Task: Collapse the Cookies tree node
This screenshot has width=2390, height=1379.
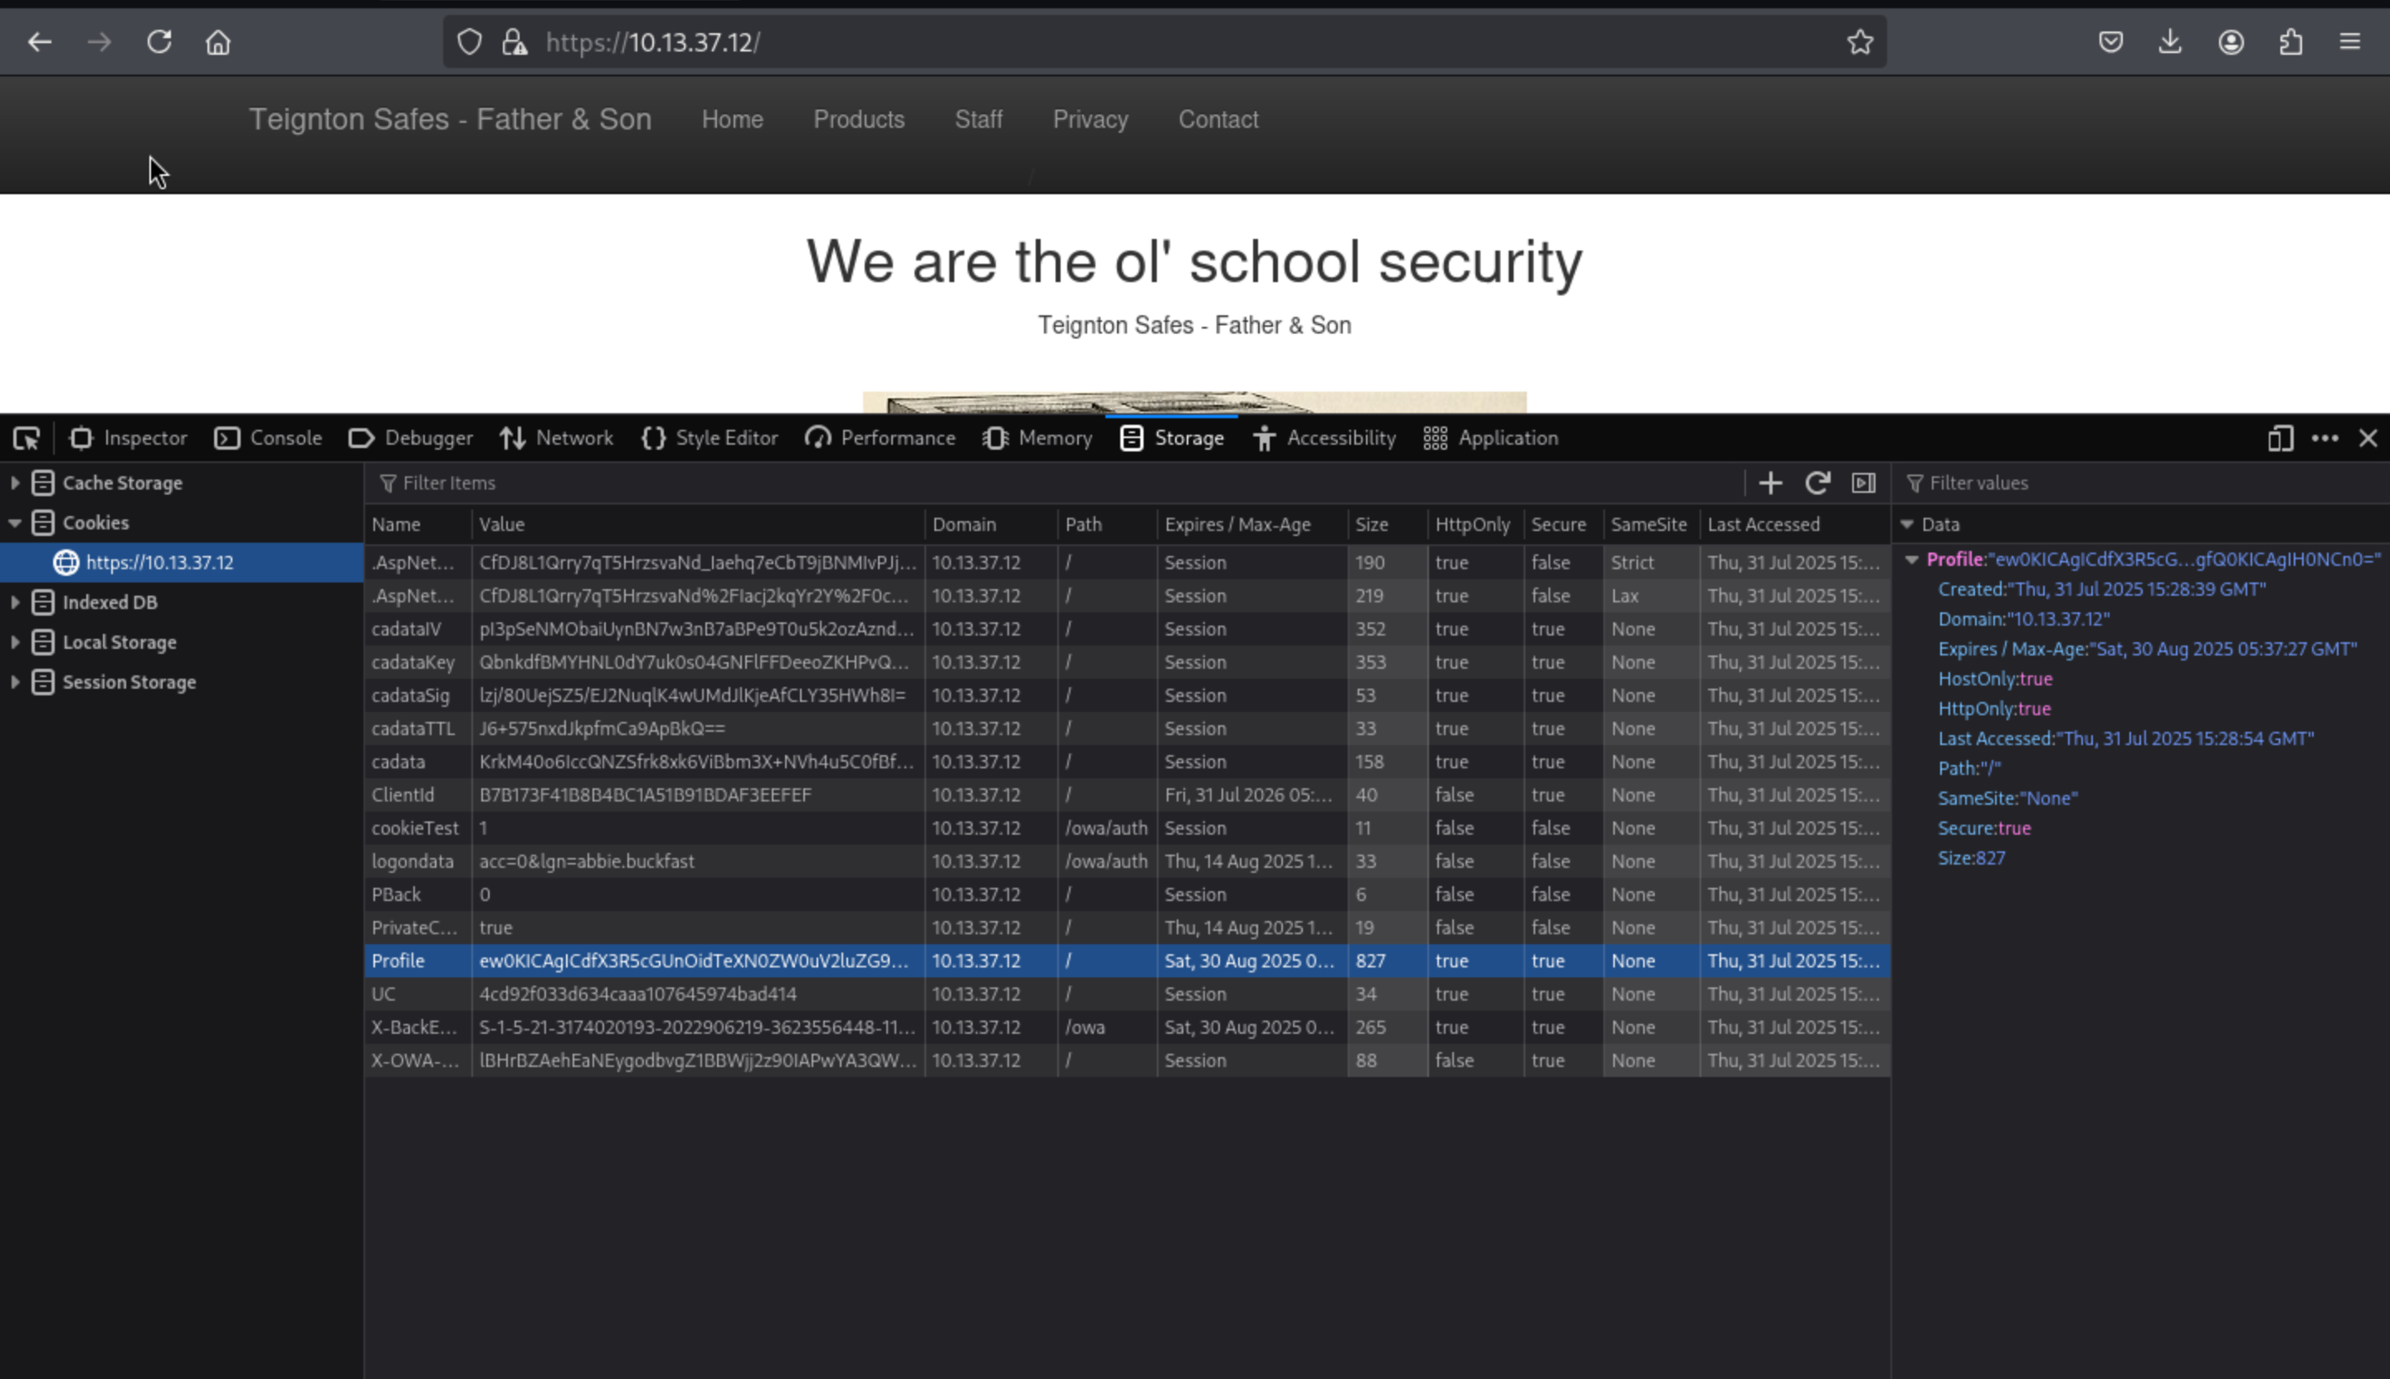Action: coord(15,523)
